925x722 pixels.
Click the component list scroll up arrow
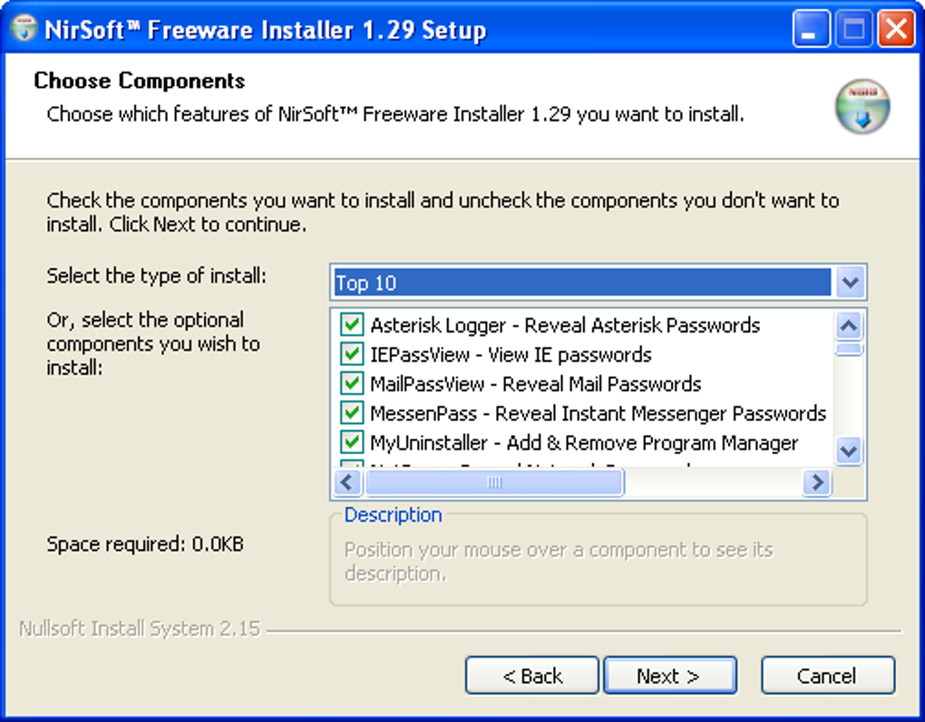point(849,325)
